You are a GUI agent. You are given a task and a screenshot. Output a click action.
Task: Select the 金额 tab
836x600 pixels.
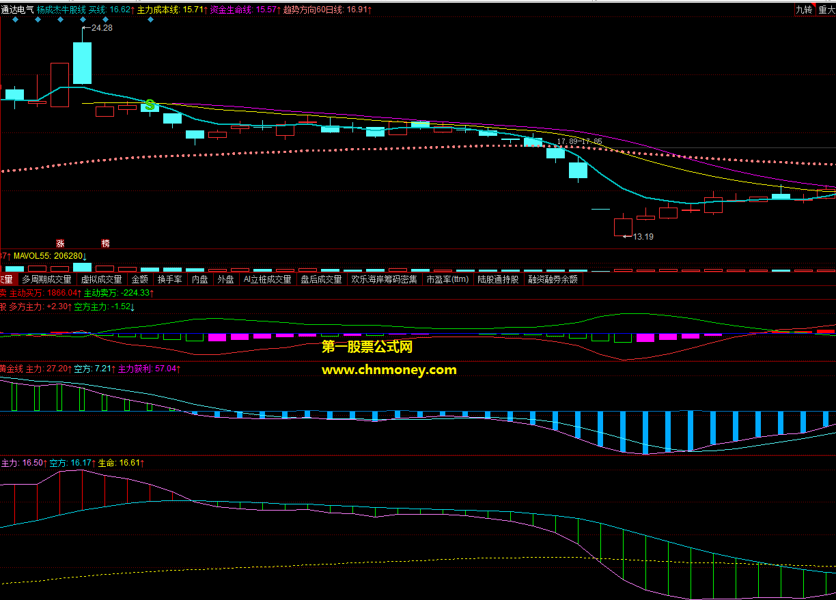(139, 279)
